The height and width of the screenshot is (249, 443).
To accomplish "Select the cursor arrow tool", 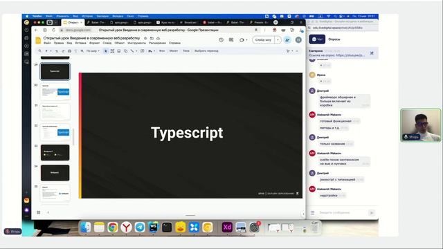I will coord(106,51).
